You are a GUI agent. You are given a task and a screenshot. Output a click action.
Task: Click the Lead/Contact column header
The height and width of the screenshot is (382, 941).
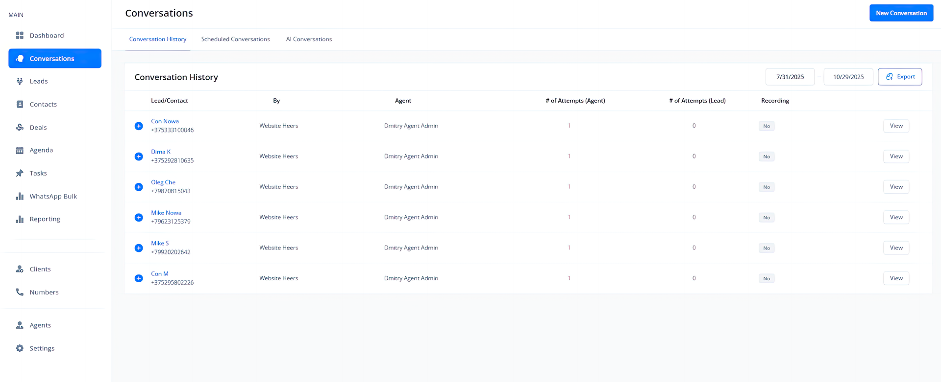170,101
